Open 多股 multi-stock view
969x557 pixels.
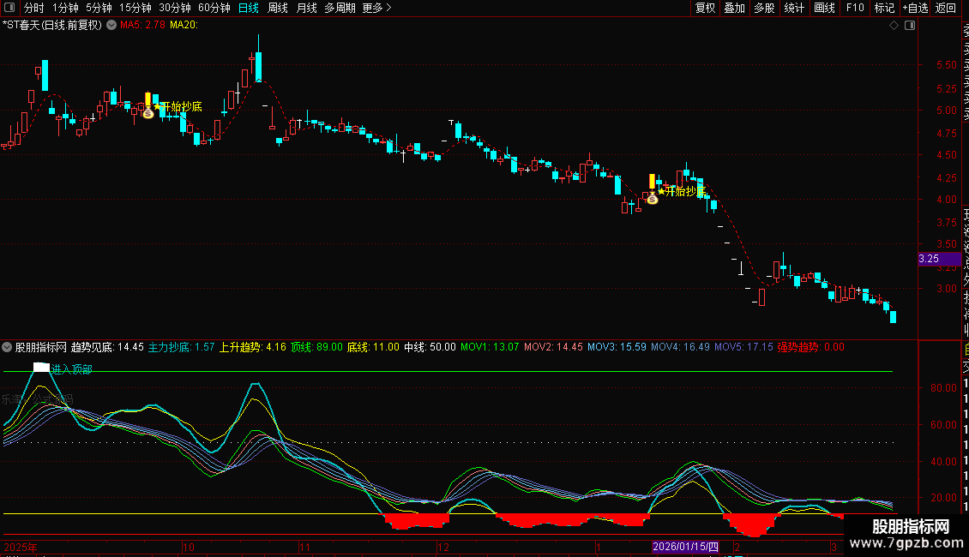point(764,8)
